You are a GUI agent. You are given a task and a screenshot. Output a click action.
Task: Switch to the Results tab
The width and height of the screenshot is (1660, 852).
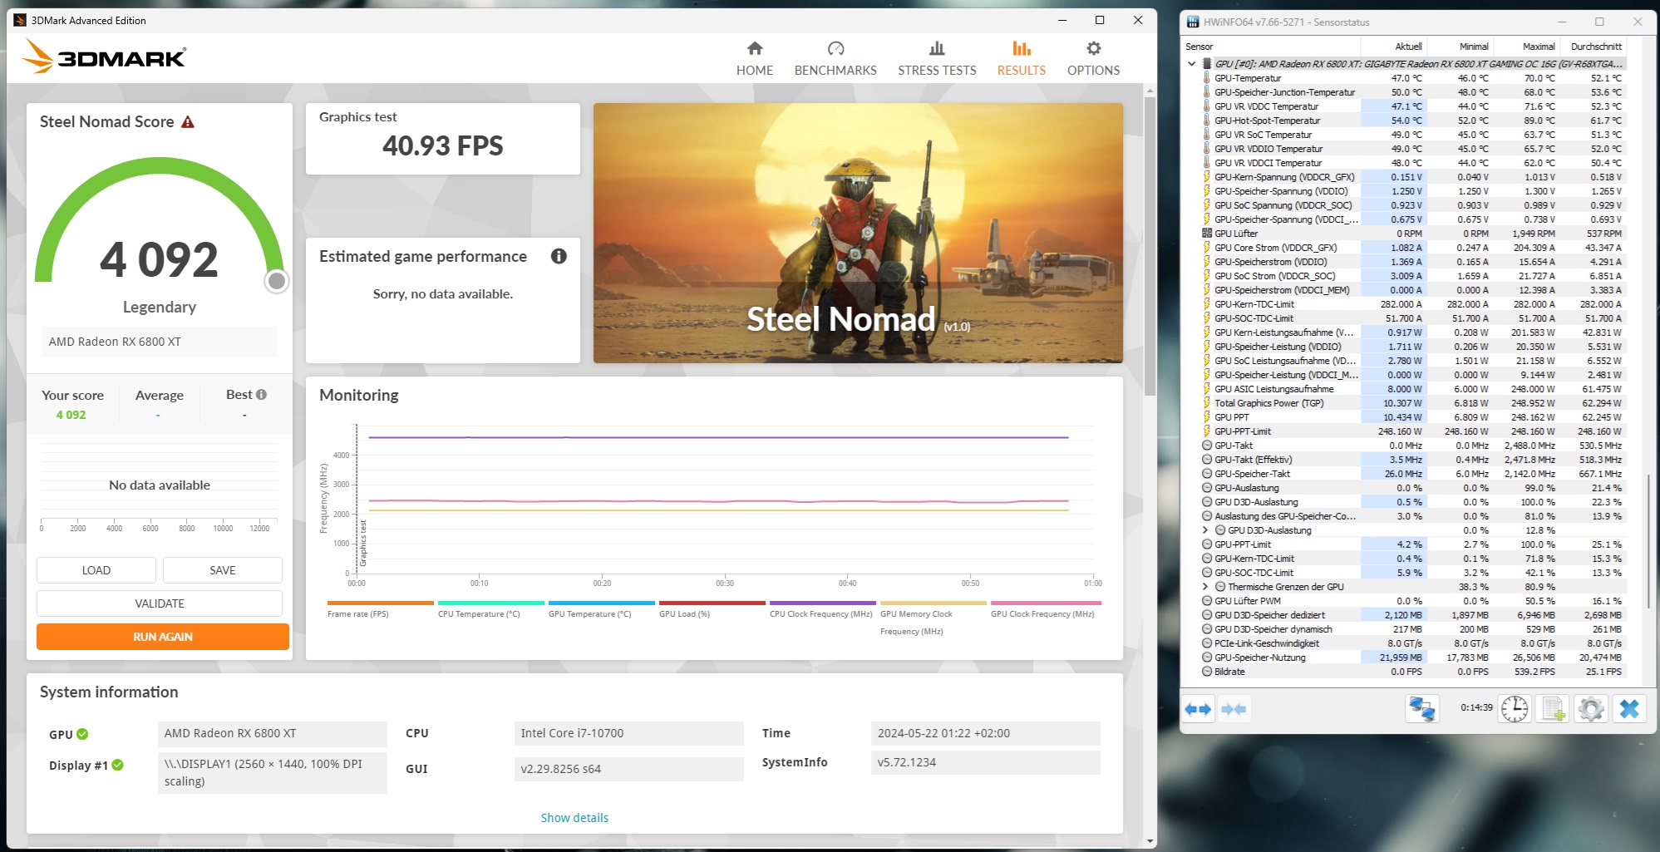click(x=1020, y=57)
